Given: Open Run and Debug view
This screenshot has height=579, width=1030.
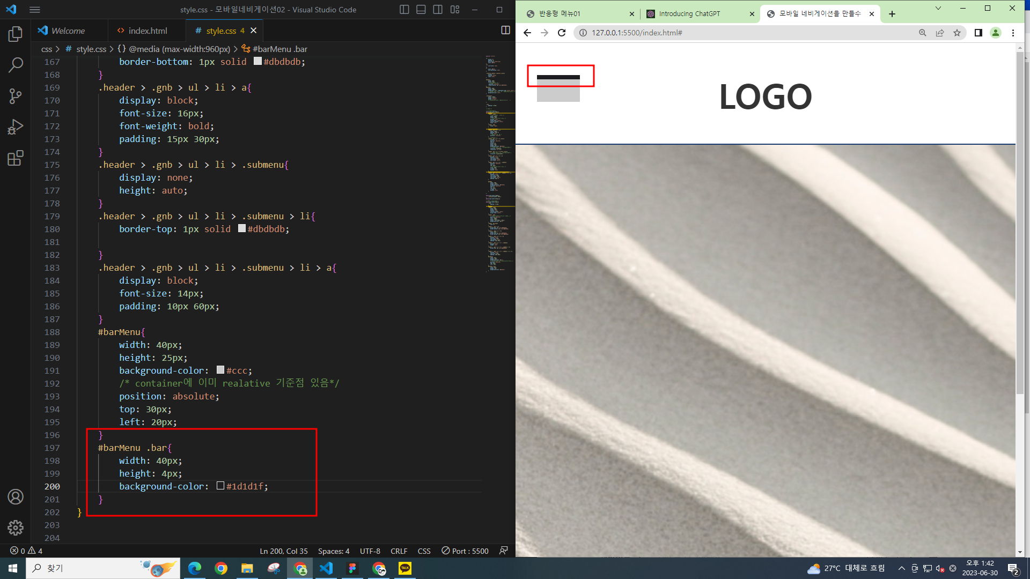Looking at the screenshot, I should (x=16, y=127).
